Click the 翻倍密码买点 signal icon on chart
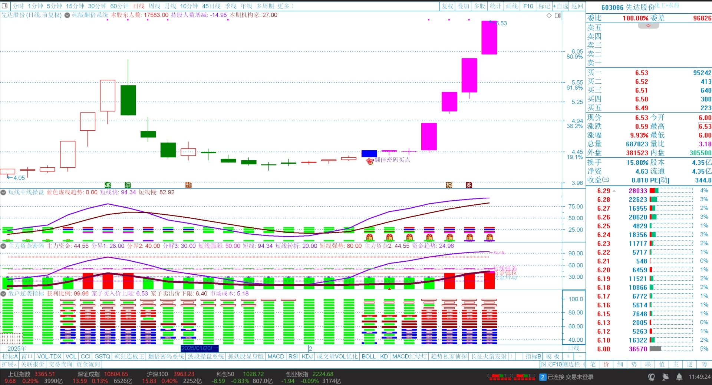 click(x=370, y=161)
